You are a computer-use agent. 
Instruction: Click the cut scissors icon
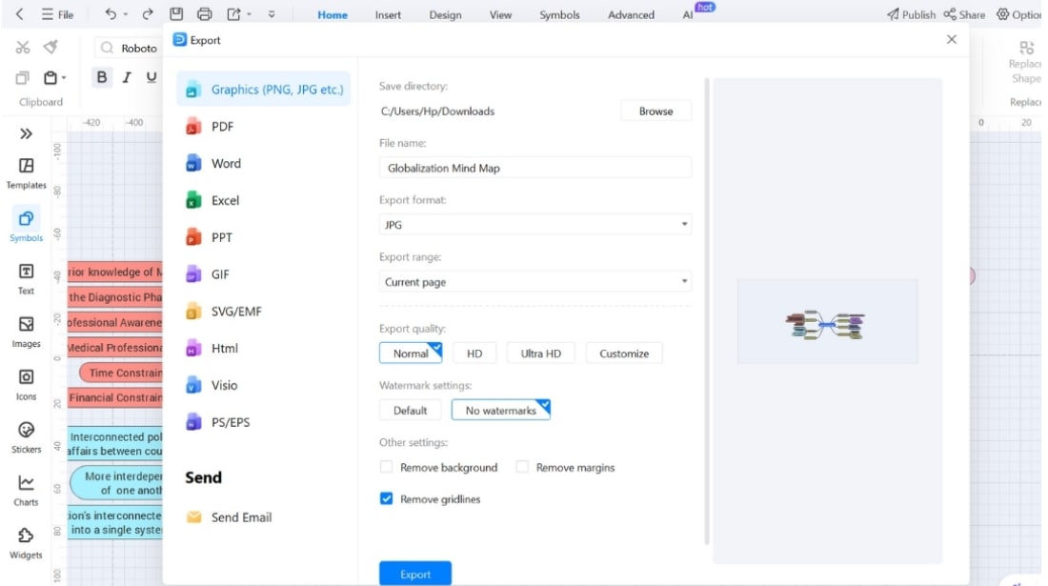coord(23,47)
